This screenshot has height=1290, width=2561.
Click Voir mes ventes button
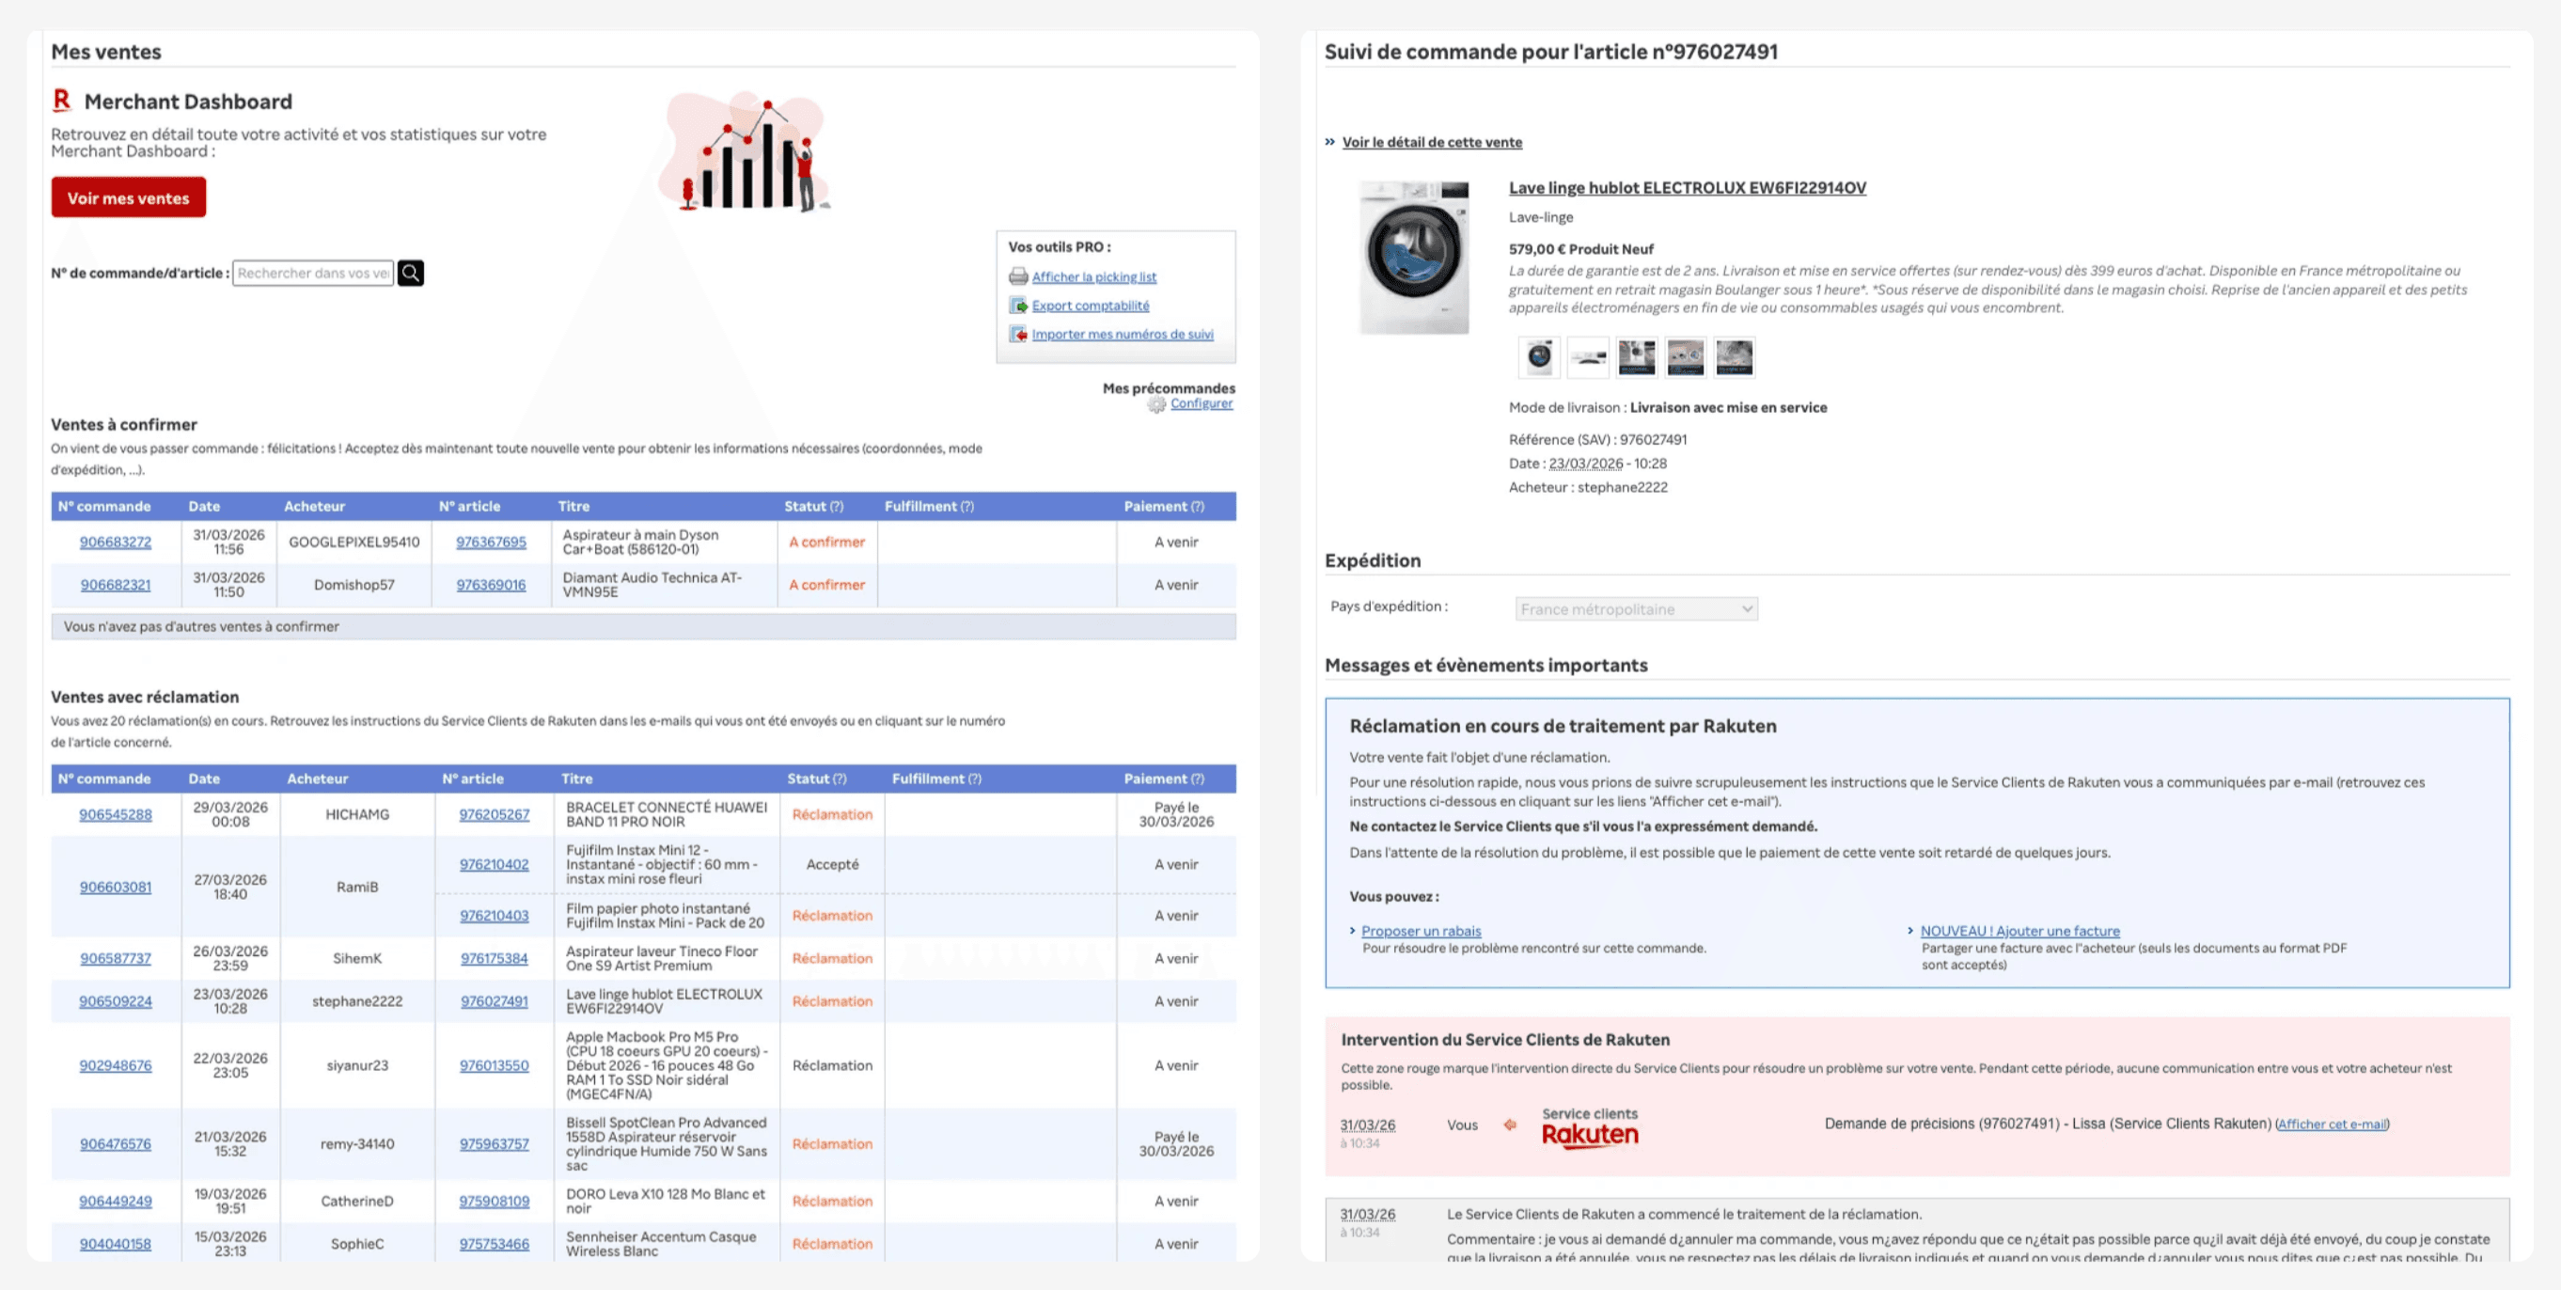coord(128,197)
